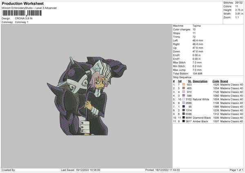Click the orange thread swatch code 1026
The width and height of the screenshot is (245, 173).
(x=184, y=84)
